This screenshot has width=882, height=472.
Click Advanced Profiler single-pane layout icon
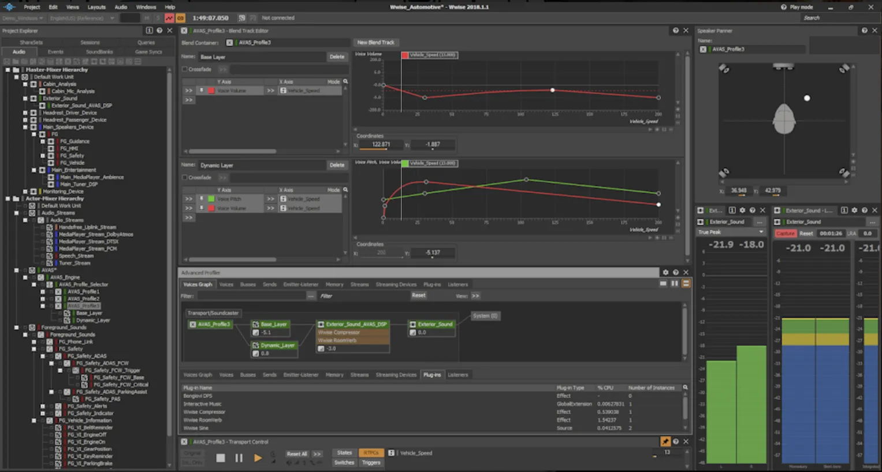[x=663, y=284]
